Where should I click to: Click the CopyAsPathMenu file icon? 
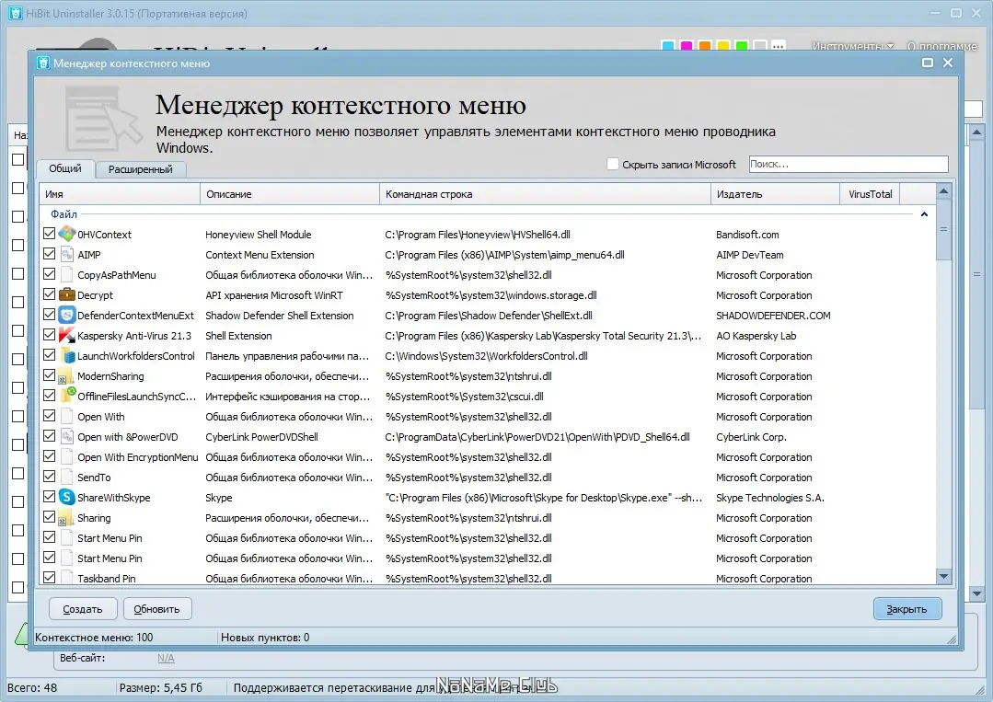67,274
